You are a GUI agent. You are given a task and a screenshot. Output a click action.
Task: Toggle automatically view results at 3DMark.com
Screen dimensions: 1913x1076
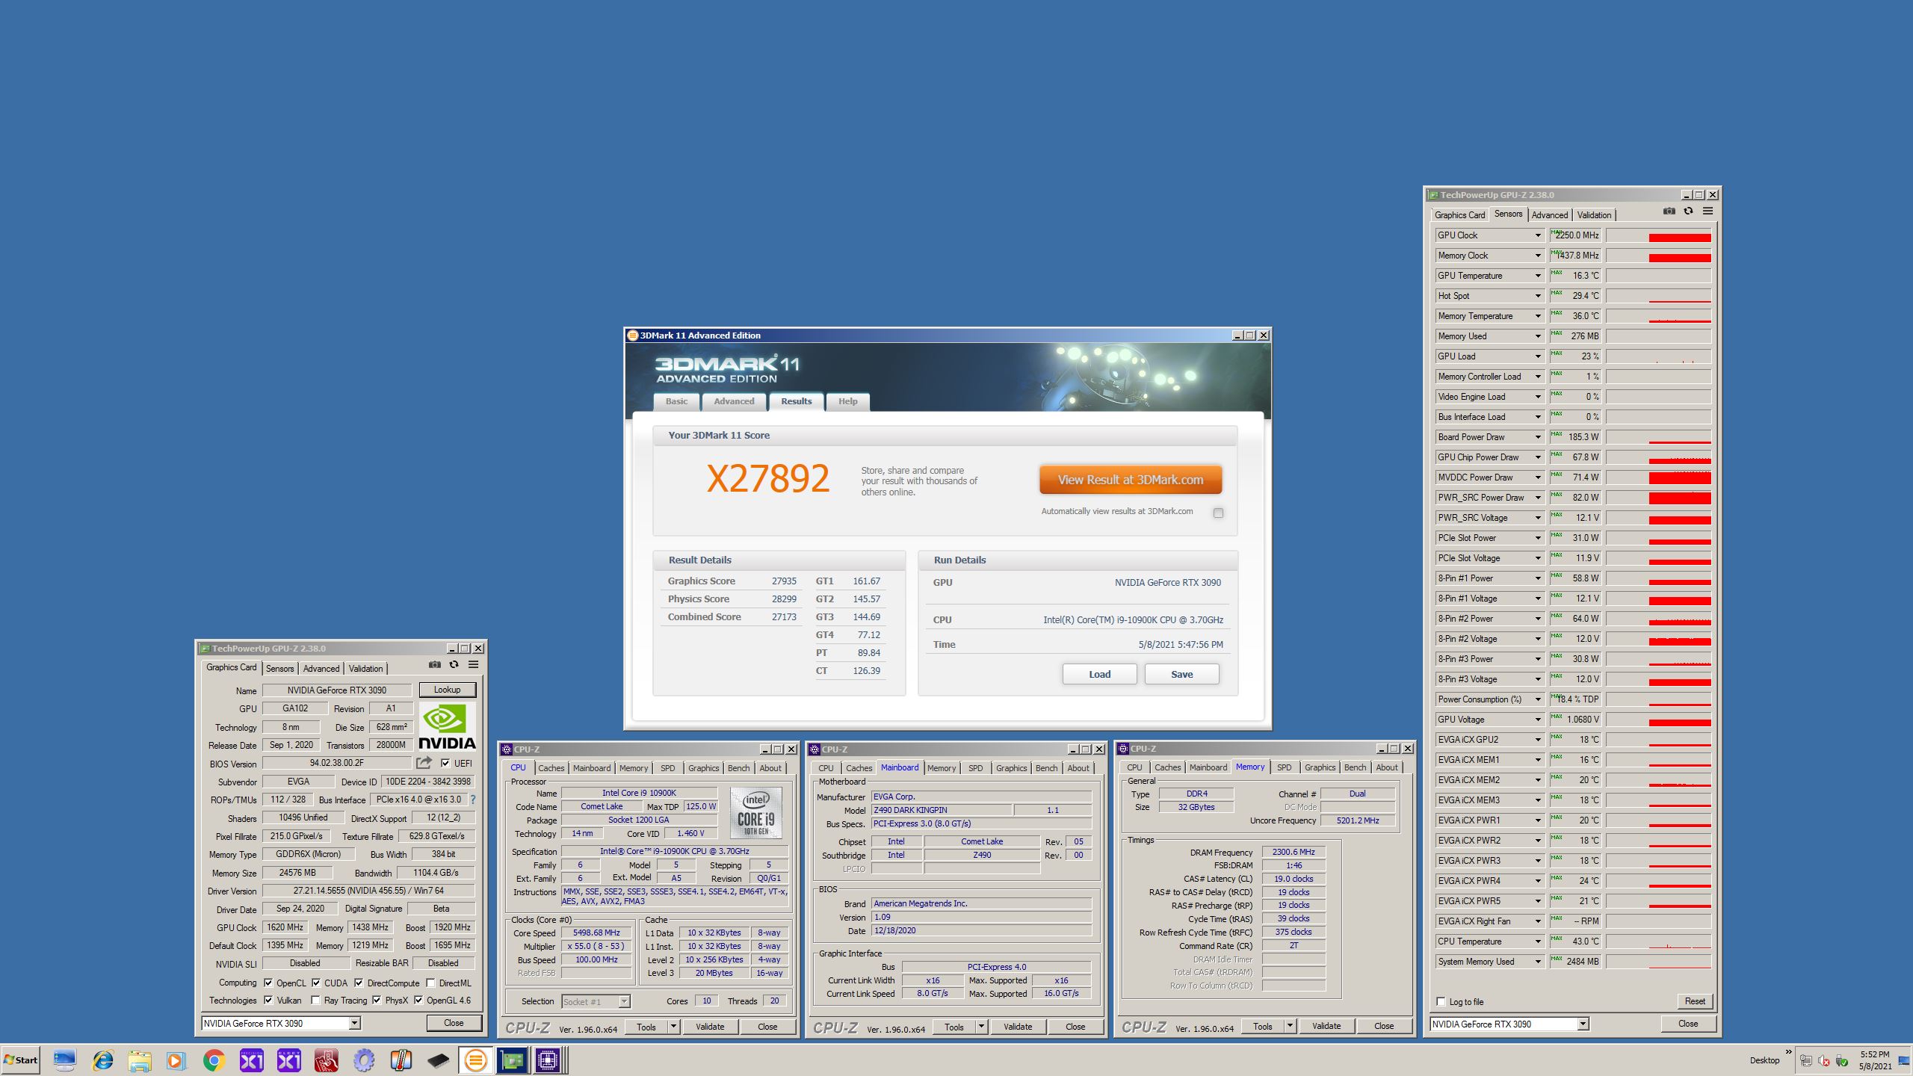pos(1218,513)
